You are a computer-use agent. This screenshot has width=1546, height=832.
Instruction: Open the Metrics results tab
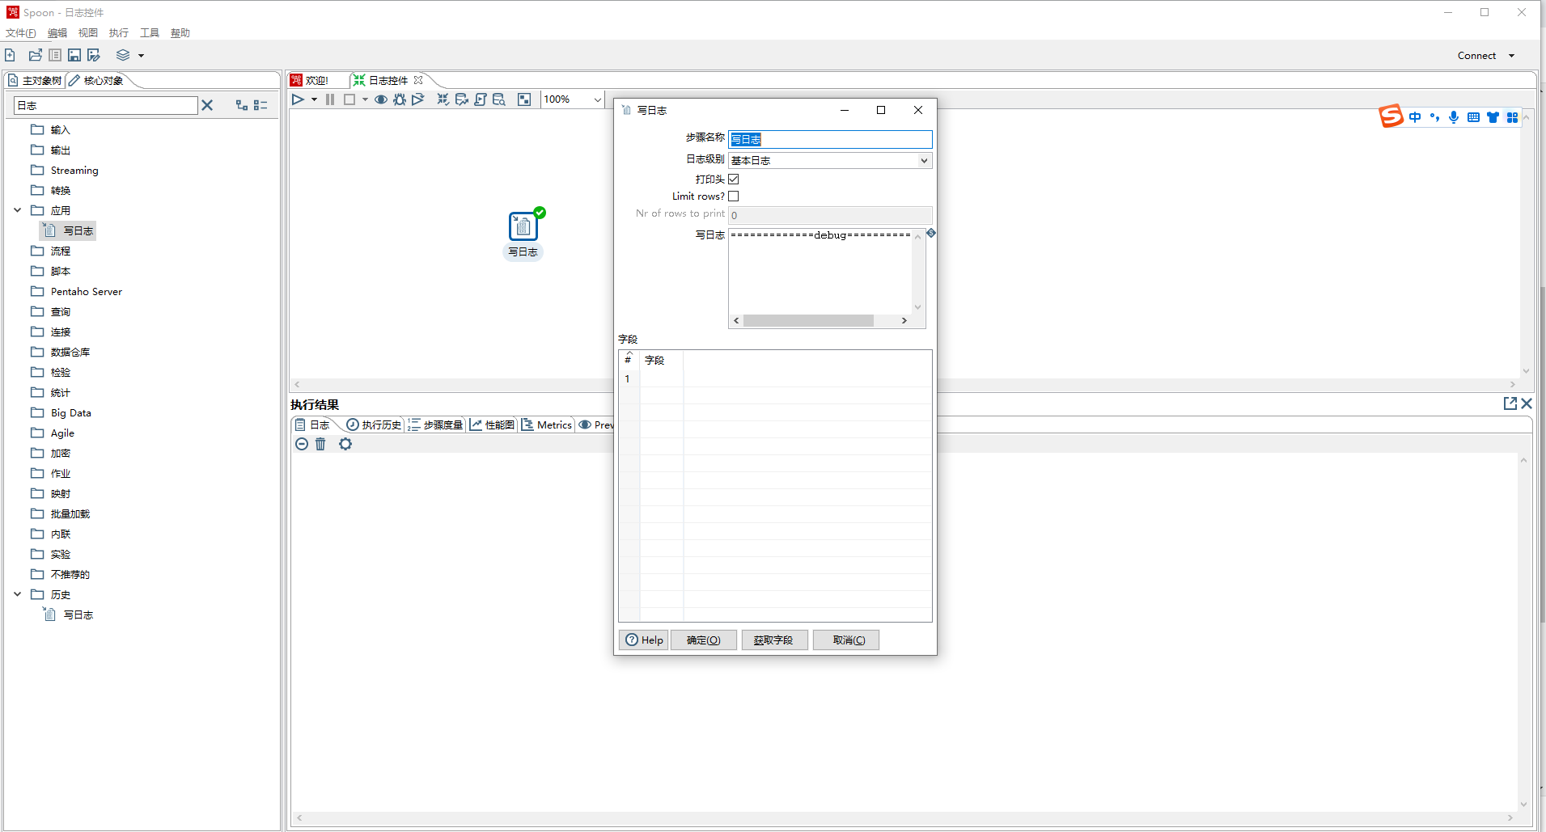547,424
